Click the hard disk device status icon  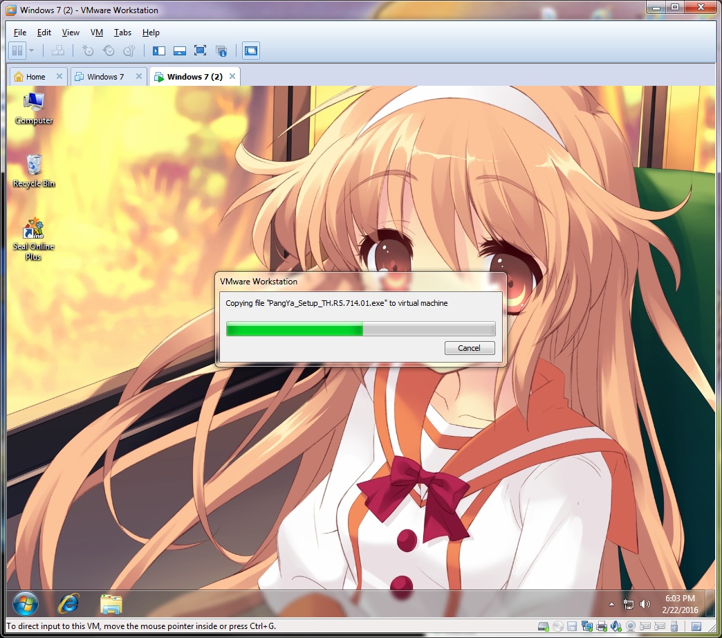pos(544,626)
